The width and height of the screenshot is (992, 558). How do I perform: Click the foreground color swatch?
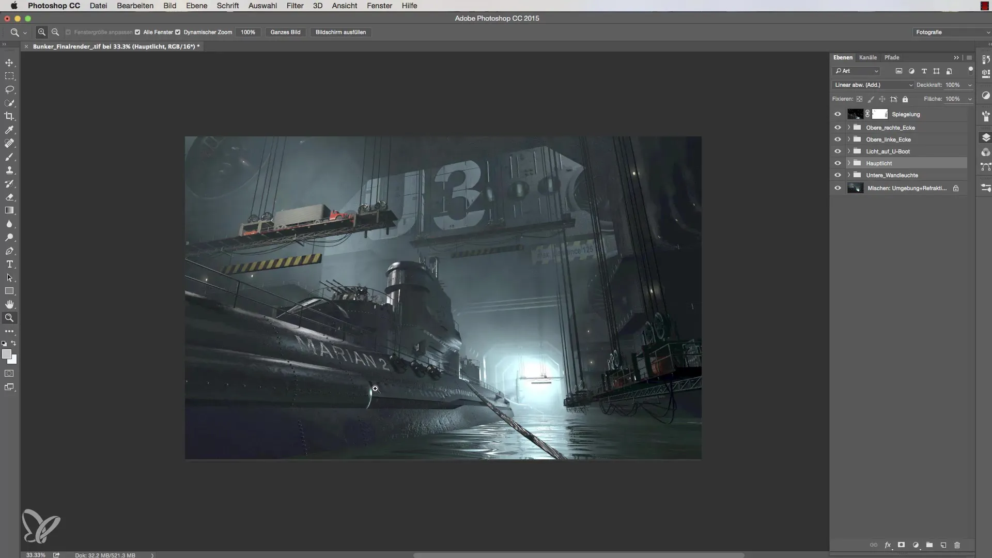click(6, 354)
